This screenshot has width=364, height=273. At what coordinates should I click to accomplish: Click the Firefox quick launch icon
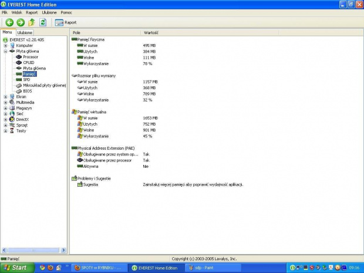pyautogui.click(x=50, y=268)
